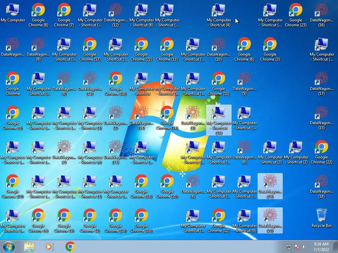The height and width of the screenshot is (253, 338).
Task: Select the Google Chrome (7) shortcut
Action: tap(64, 15)
